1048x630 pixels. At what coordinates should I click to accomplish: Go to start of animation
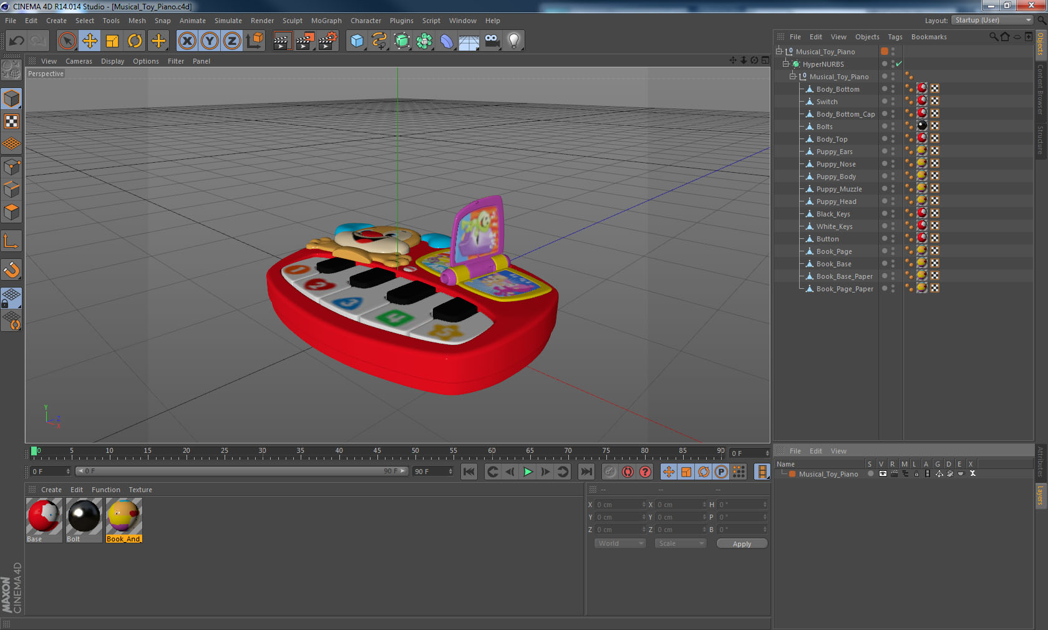pos(469,472)
